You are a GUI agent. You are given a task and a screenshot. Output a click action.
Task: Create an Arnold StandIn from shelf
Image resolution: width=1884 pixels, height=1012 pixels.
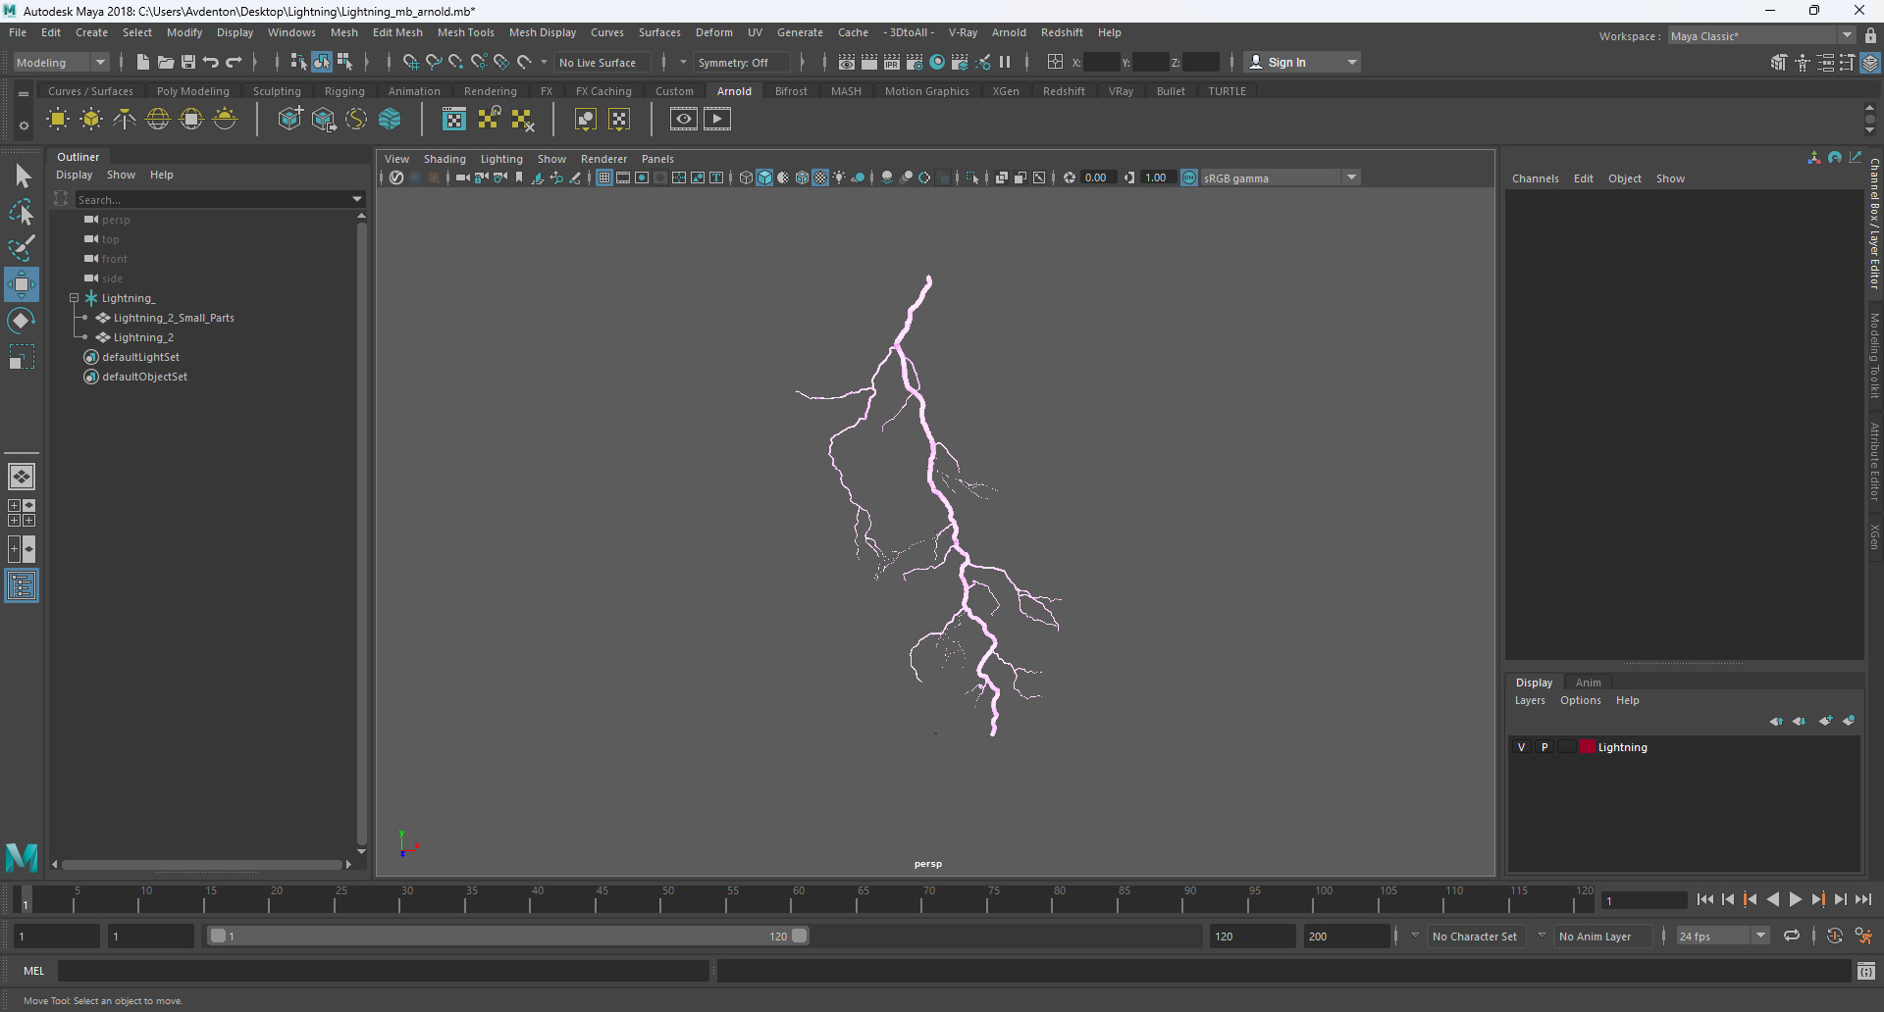tap(289, 120)
